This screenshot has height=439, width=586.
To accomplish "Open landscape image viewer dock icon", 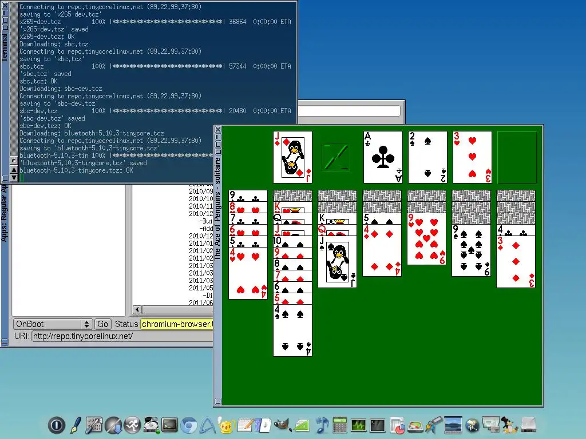I will tap(453, 425).
